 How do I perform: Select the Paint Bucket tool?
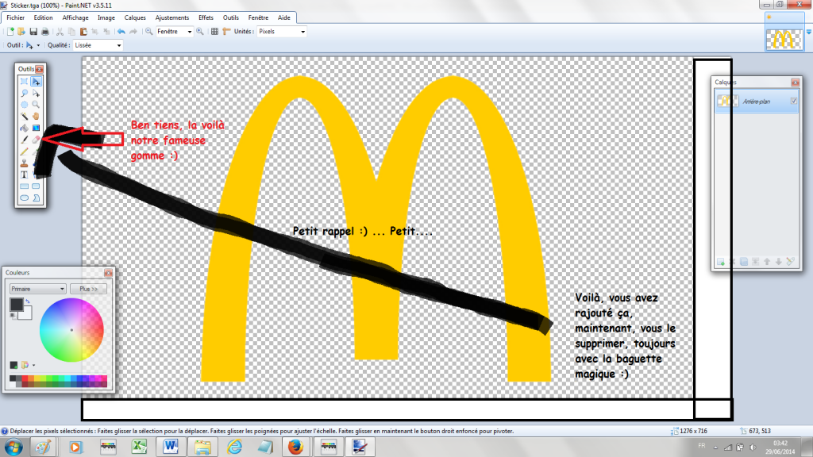(x=24, y=128)
